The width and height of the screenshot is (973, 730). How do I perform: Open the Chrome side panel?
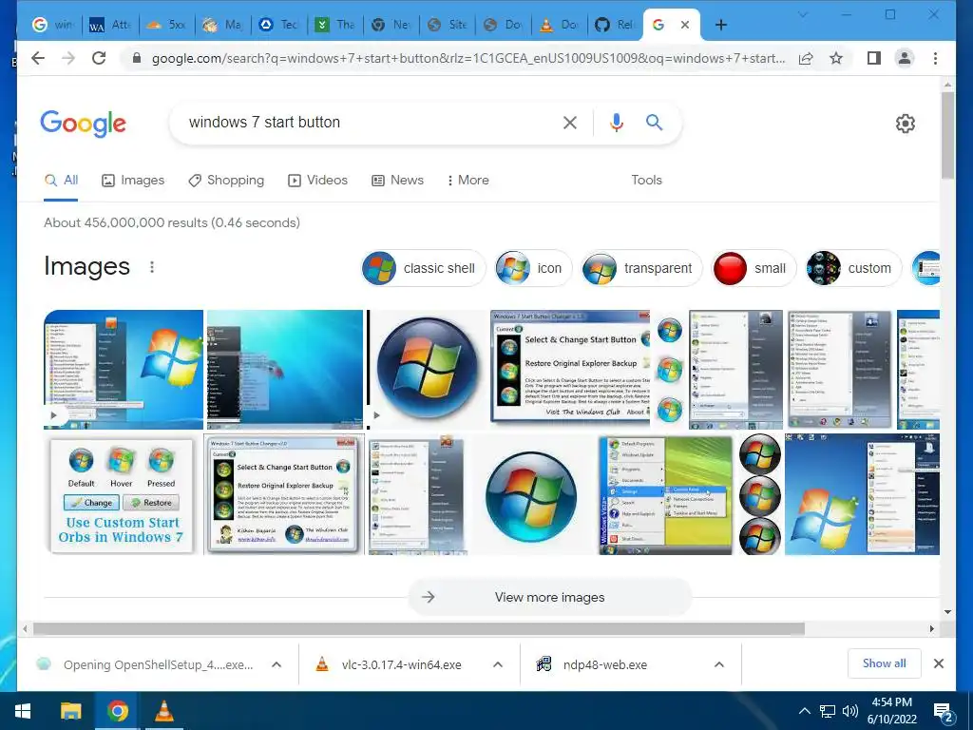874,58
